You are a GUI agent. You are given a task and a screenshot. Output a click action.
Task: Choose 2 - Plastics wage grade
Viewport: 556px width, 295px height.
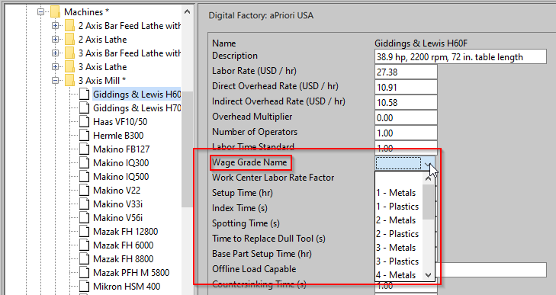397,234
